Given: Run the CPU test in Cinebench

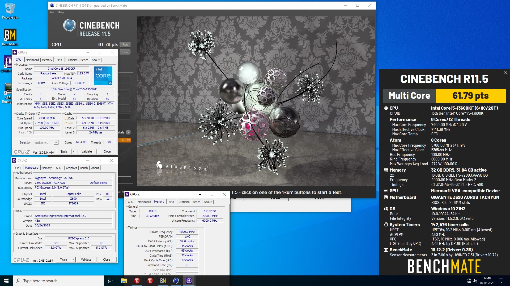Looking at the screenshot, I should click(x=125, y=44).
